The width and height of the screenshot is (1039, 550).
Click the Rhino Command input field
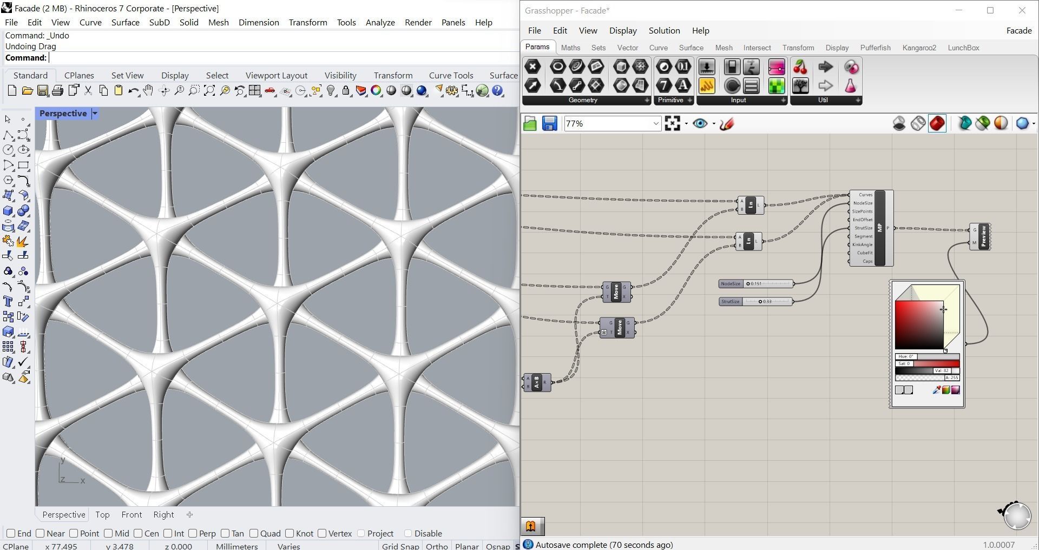pyautogui.click(x=284, y=58)
